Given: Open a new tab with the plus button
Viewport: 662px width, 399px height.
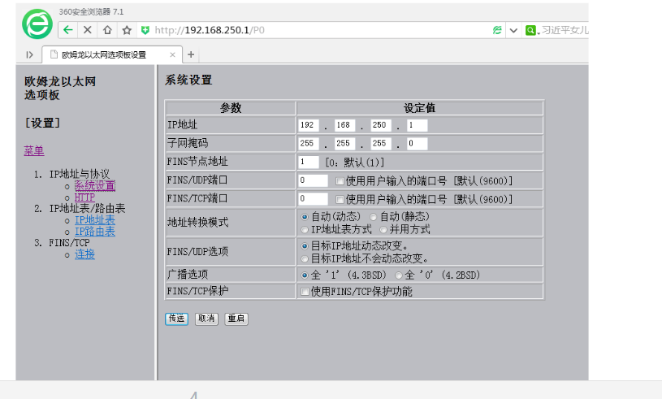Looking at the screenshot, I should click(x=191, y=54).
